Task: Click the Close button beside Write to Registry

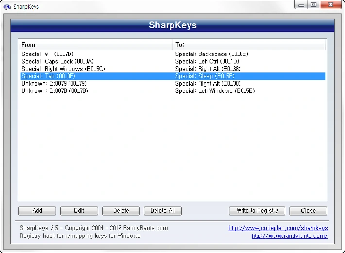Action: [308, 211]
